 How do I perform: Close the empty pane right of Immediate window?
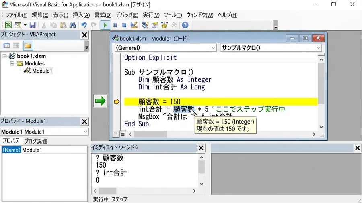pyautogui.click(x=358, y=148)
